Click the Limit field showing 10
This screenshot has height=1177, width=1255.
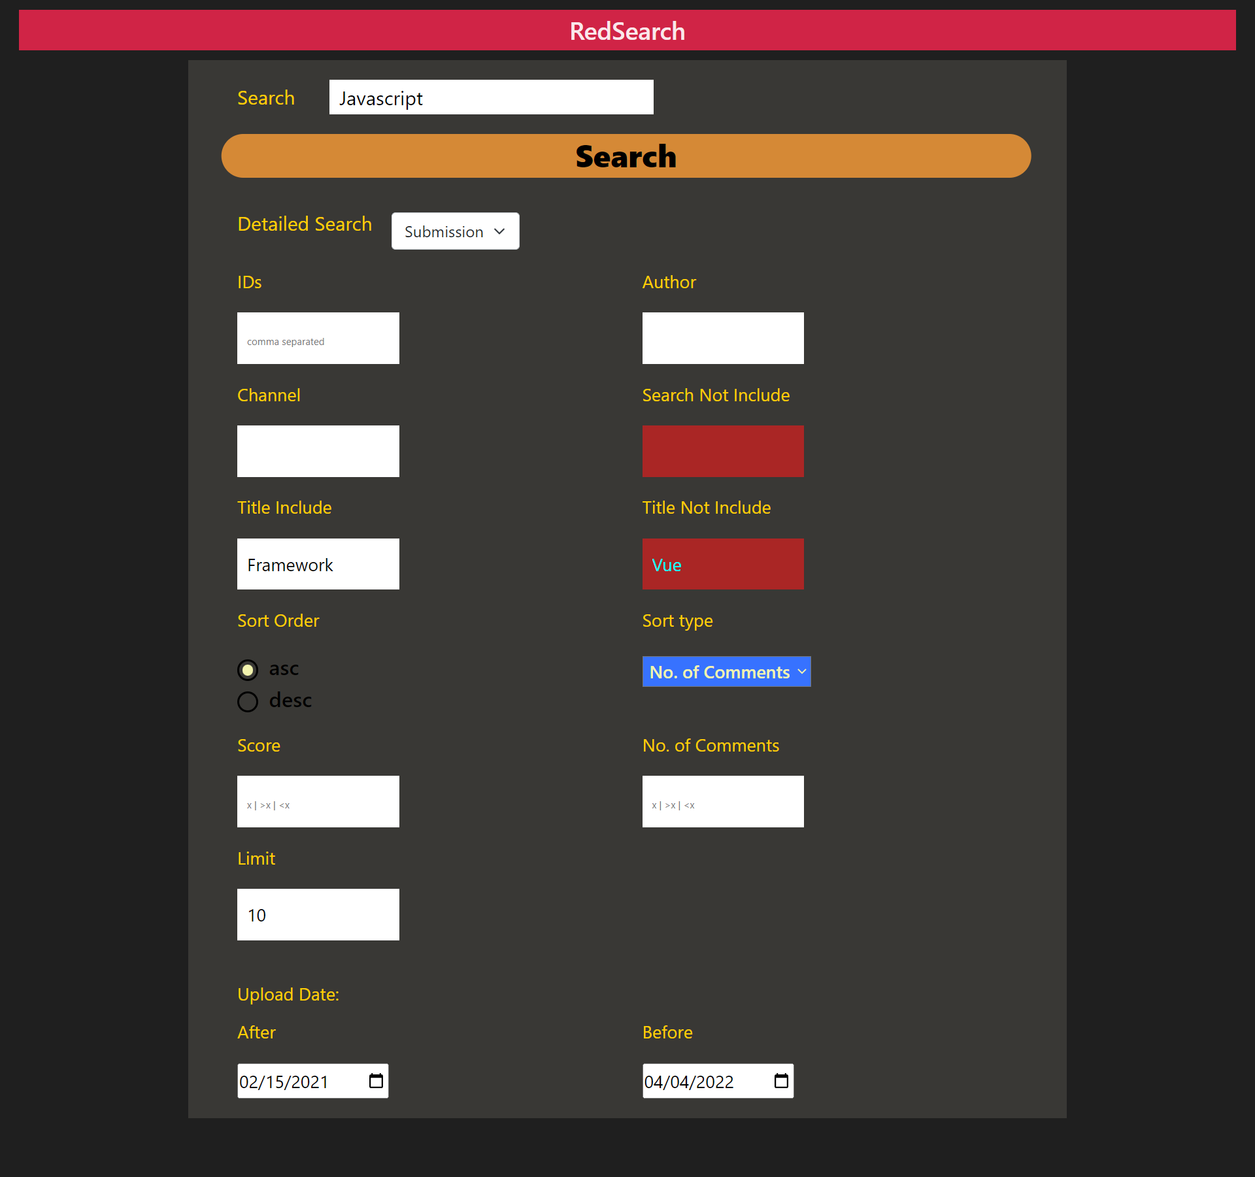click(x=318, y=915)
